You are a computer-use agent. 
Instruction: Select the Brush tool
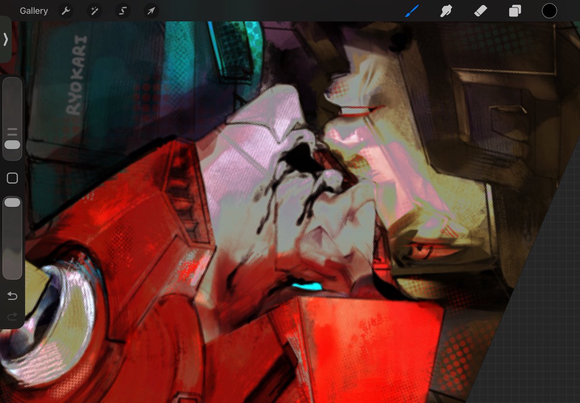412,11
